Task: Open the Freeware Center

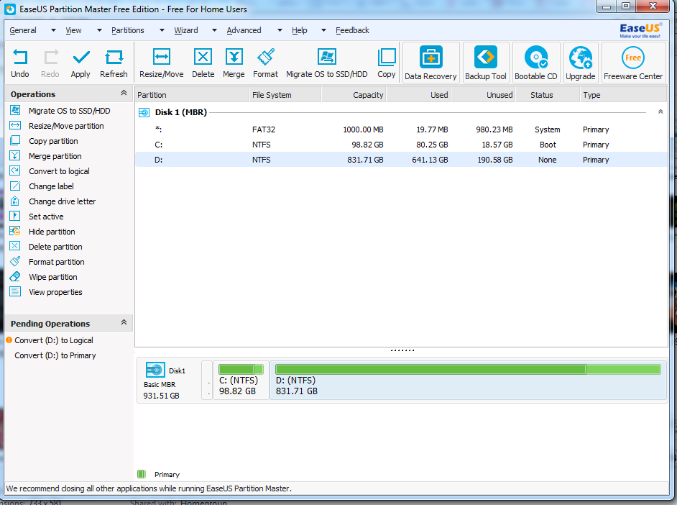Action: click(633, 62)
